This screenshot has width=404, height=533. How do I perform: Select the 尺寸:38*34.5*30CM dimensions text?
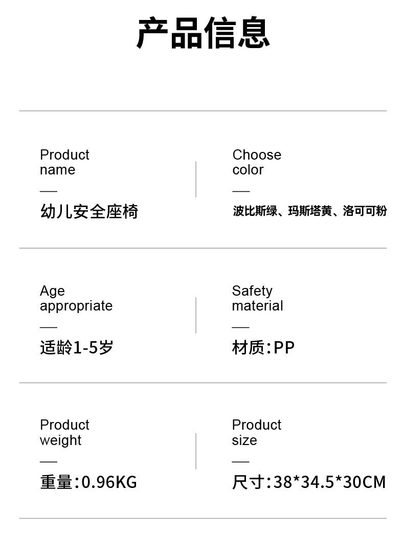click(x=309, y=482)
